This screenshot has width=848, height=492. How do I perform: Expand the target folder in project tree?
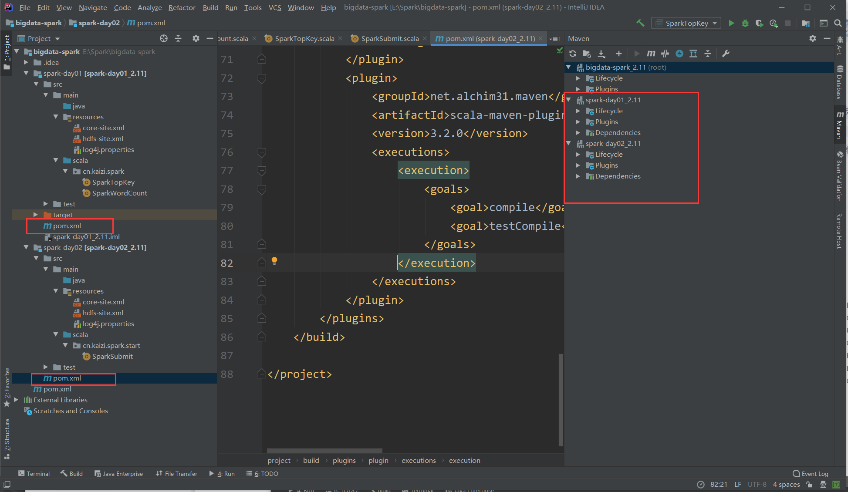coord(36,215)
